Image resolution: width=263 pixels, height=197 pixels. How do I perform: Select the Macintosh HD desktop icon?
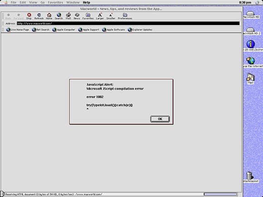pyautogui.click(x=251, y=15)
